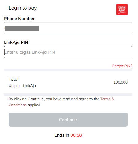Click the gray divider below Forgot PIN?

pyautogui.click(x=68, y=70)
